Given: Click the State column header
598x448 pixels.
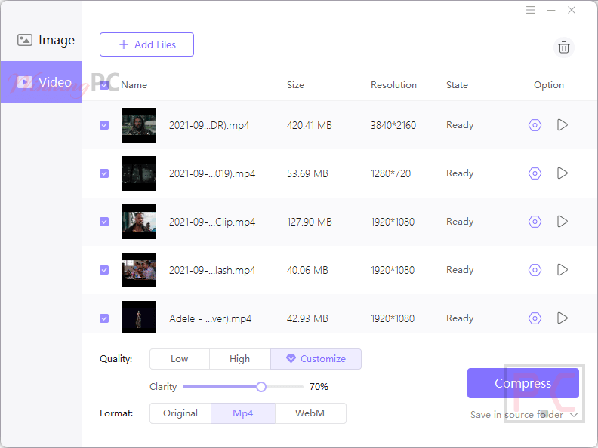Looking at the screenshot, I should 457,85.
